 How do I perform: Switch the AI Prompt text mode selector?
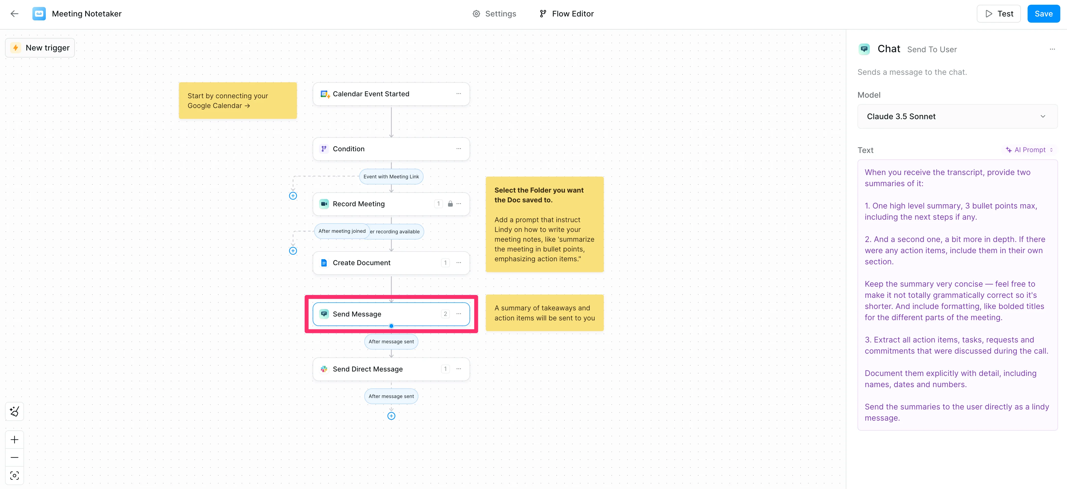1029,150
